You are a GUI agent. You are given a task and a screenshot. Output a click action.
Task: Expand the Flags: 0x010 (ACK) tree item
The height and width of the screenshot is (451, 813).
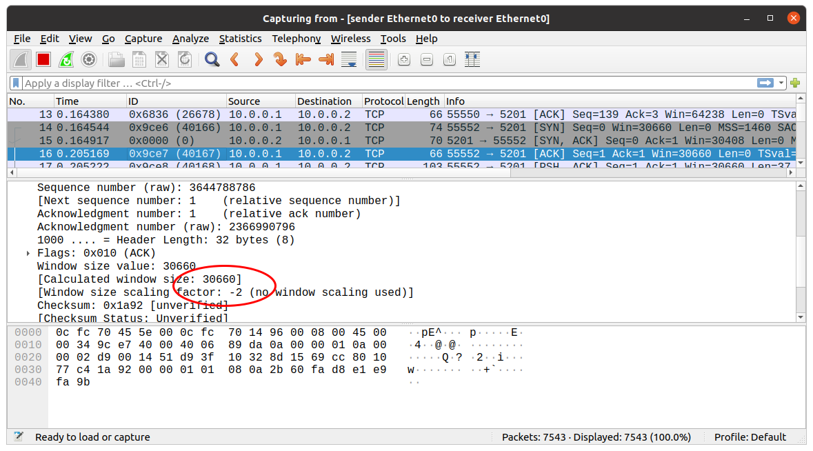28,253
